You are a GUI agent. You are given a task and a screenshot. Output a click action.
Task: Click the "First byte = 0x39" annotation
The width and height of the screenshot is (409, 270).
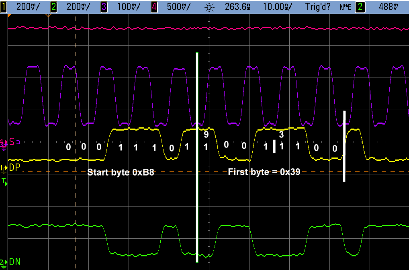click(264, 172)
